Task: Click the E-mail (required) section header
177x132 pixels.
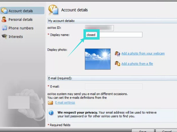Action: coord(112,78)
